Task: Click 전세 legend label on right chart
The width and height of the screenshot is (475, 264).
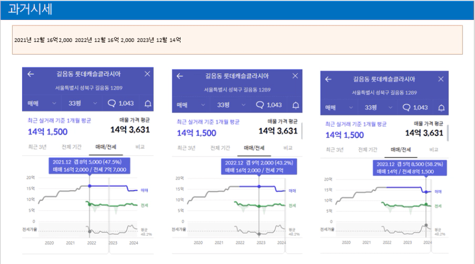Action: click(x=438, y=206)
